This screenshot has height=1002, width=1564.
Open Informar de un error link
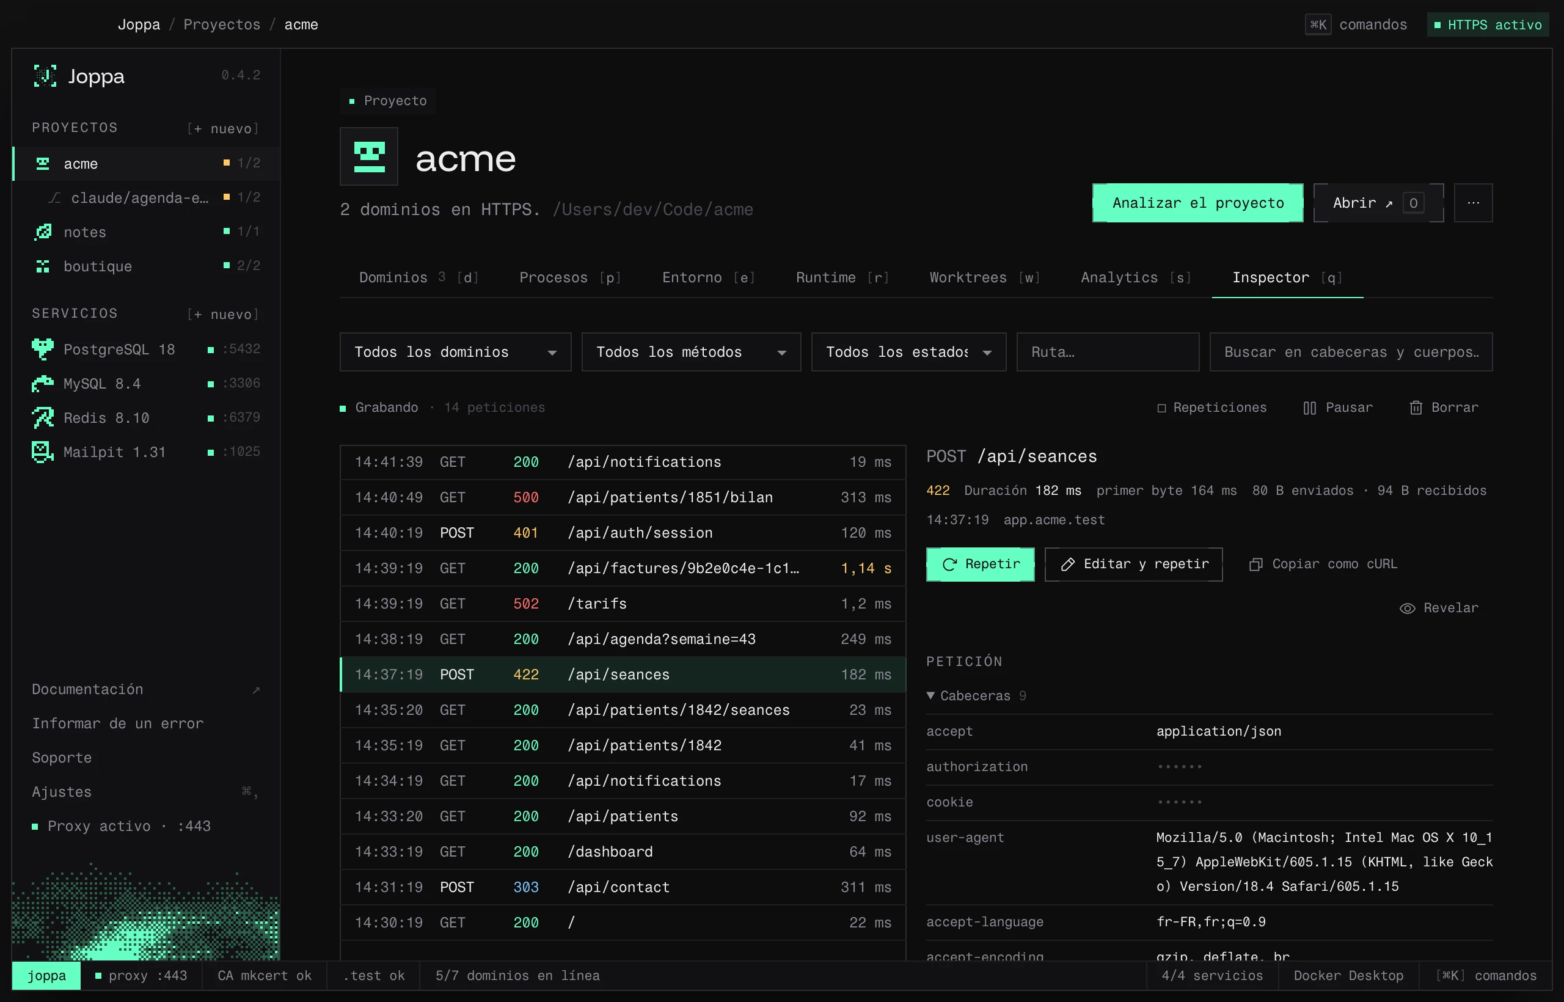[x=118, y=723]
